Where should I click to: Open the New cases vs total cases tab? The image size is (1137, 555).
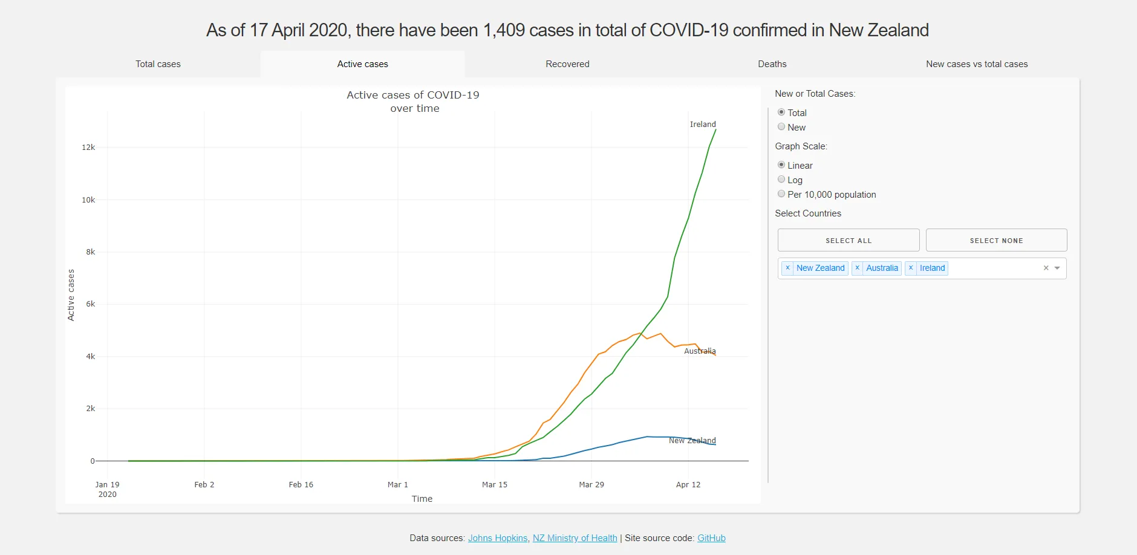pyautogui.click(x=977, y=63)
